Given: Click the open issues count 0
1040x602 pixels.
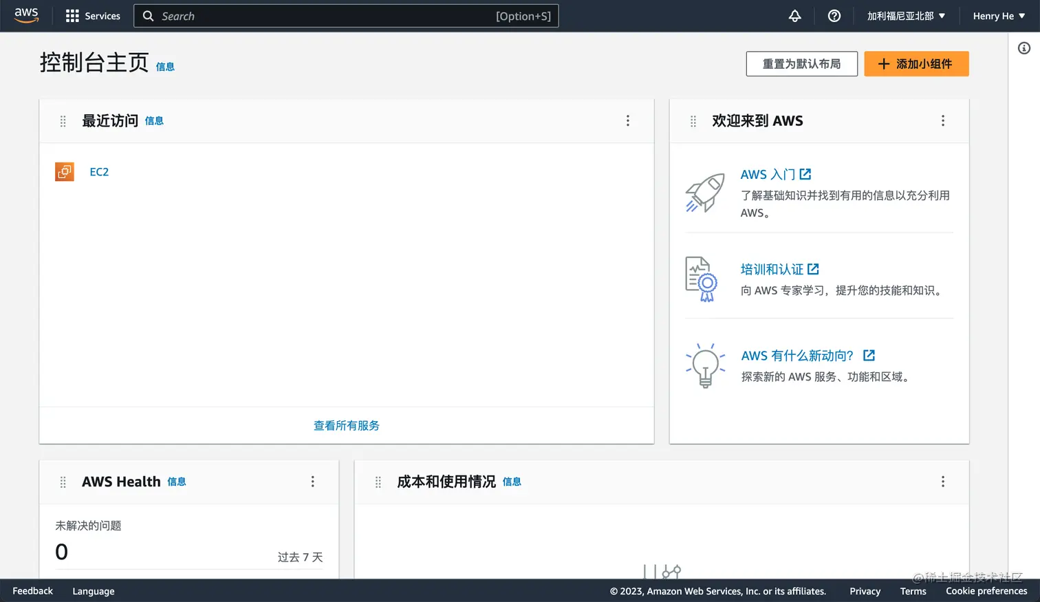Looking at the screenshot, I should [x=61, y=552].
